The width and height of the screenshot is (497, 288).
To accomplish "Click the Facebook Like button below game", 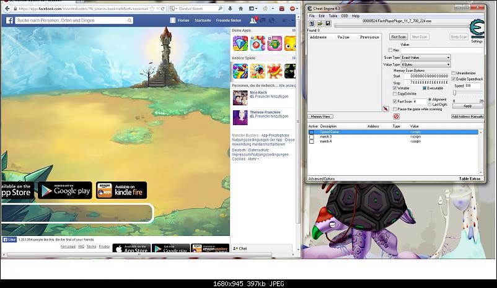I will coord(9,240).
